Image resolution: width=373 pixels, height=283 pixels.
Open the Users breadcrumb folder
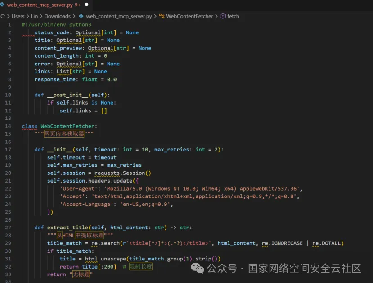click(x=18, y=16)
